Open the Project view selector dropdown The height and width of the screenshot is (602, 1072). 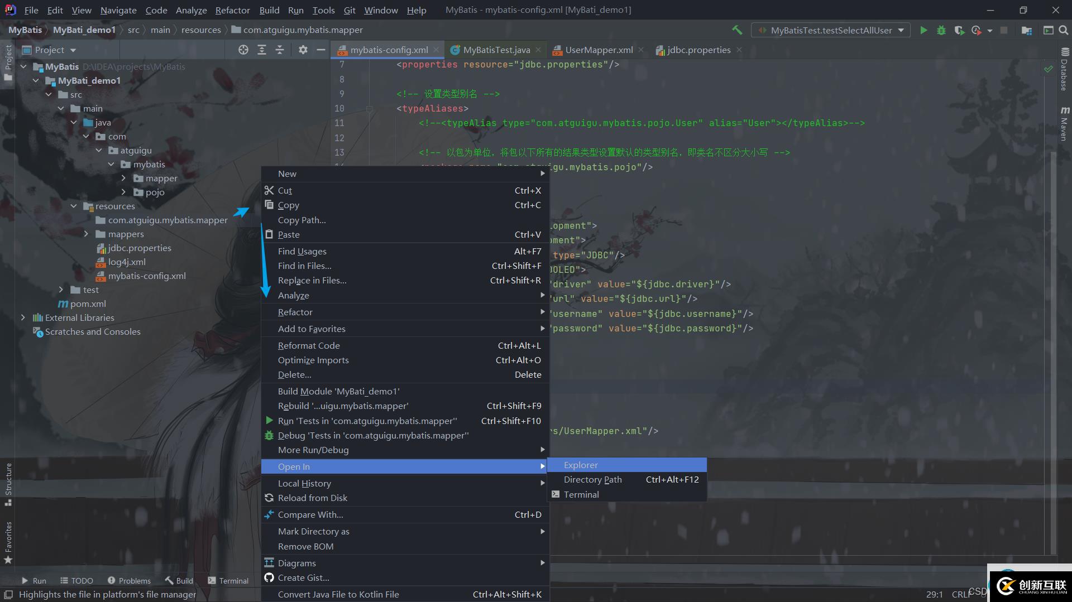coord(49,50)
